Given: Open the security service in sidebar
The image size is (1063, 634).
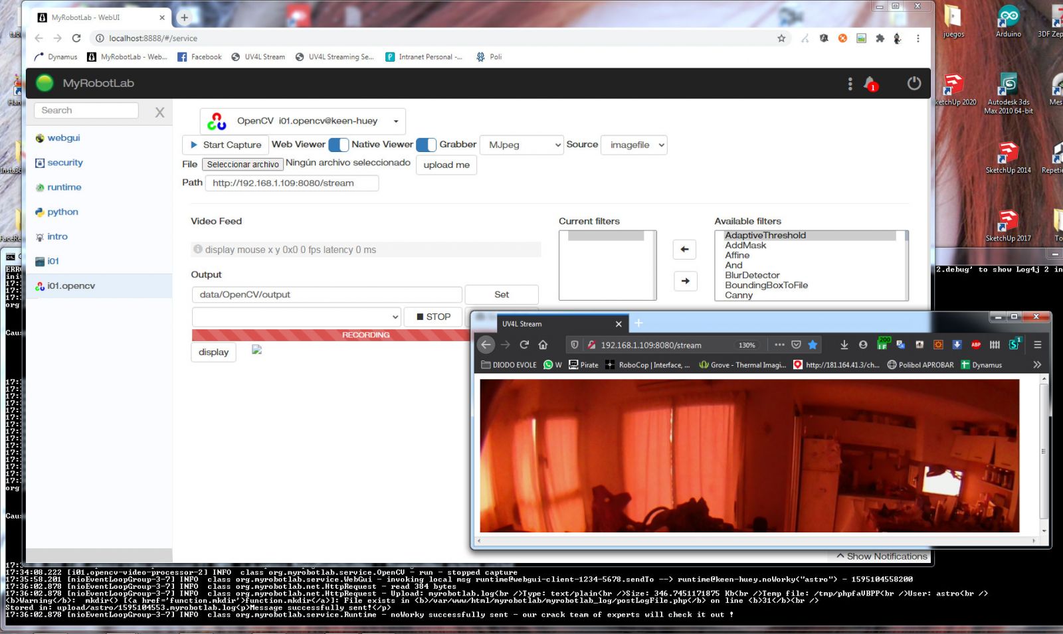Looking at the screenshot, I should click(64, 163).
